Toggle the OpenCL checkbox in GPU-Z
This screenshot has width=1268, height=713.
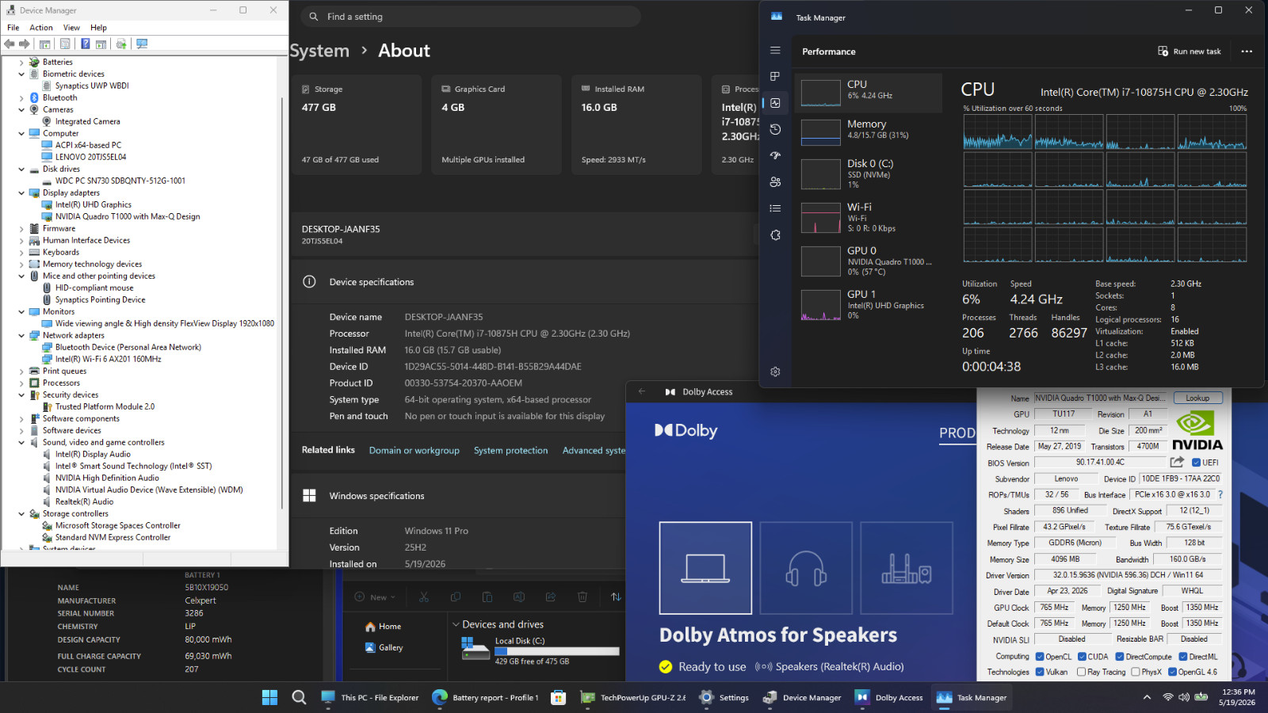1040,656
